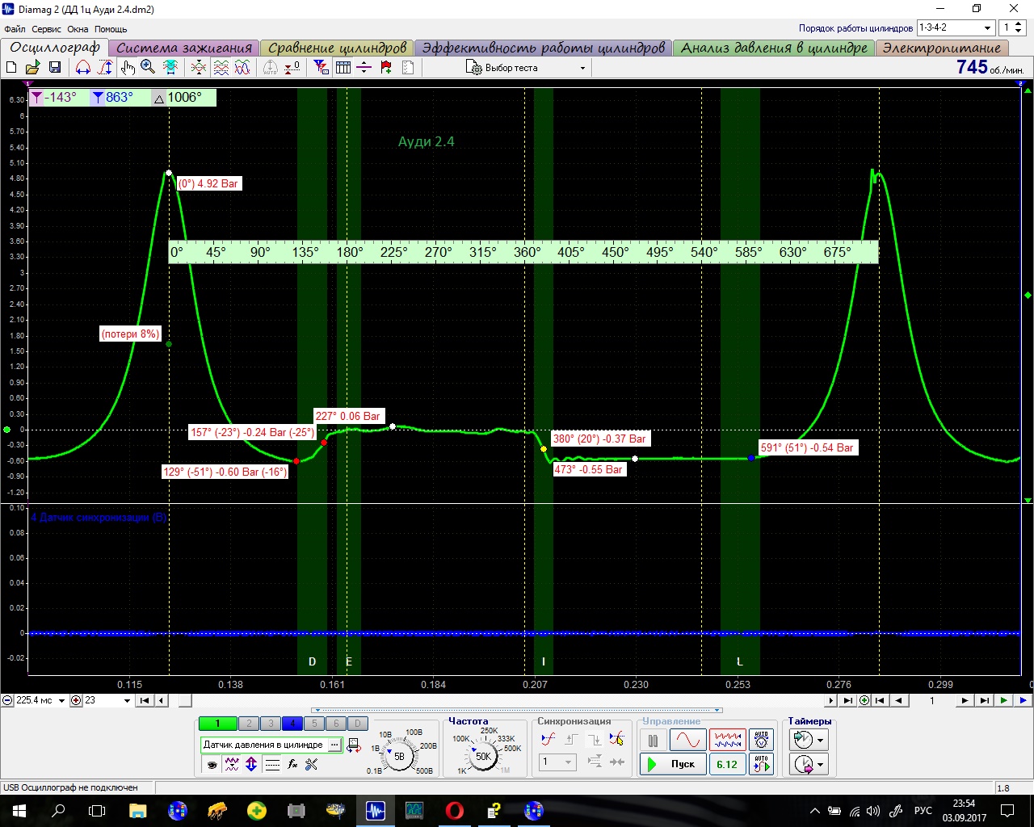Open the Файл menu
1034x827 pixels.
pyautogui.click(x=15, y=29)
